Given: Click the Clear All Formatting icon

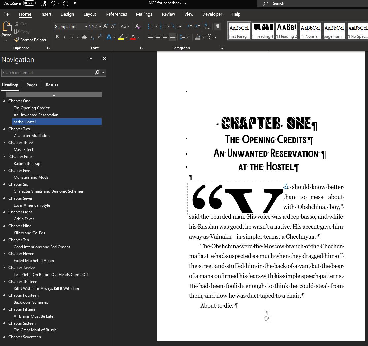Looking at the screenshot, I should (138, 26).
